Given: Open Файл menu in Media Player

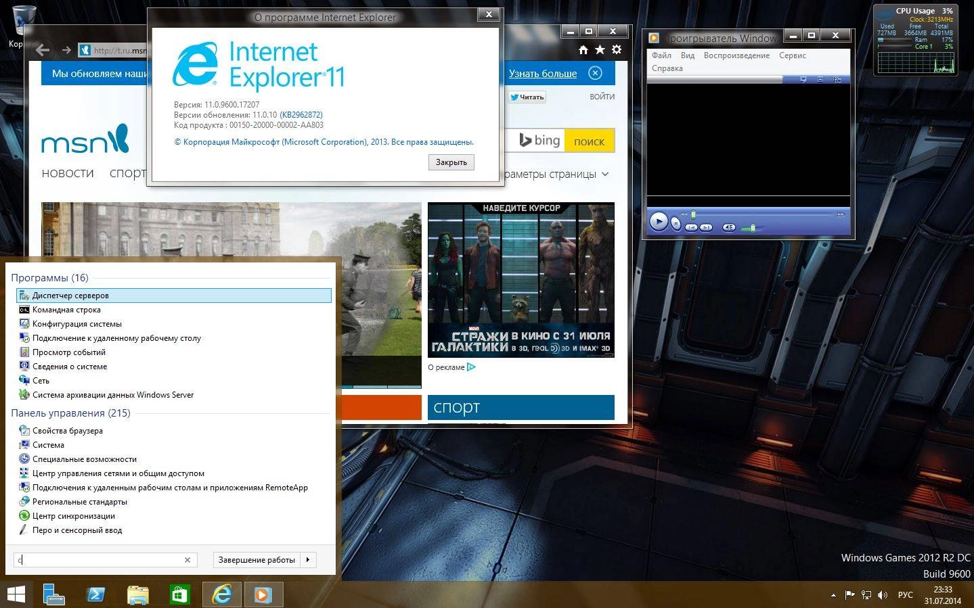Looking at the screenshot, I should click(x=661, y=55).
